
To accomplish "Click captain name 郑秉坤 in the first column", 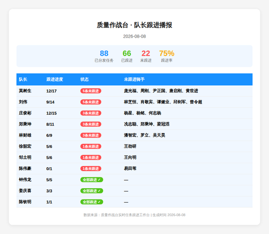I will [25, 124].
